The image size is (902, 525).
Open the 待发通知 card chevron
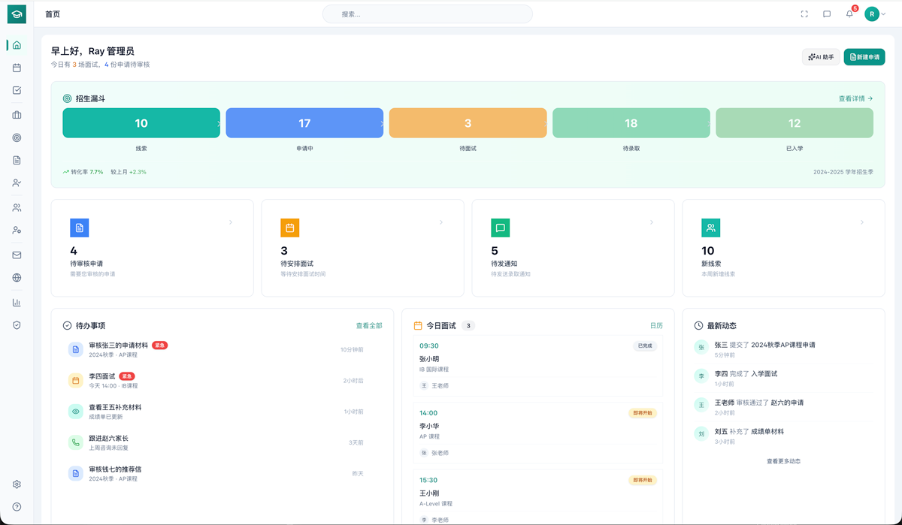pos(652,222)
